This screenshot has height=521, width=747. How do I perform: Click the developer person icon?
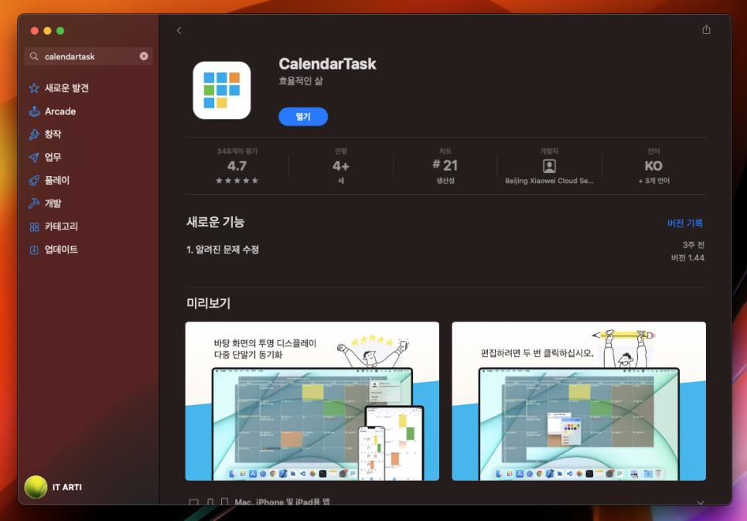pyautogui.click(x=549, y=165)
